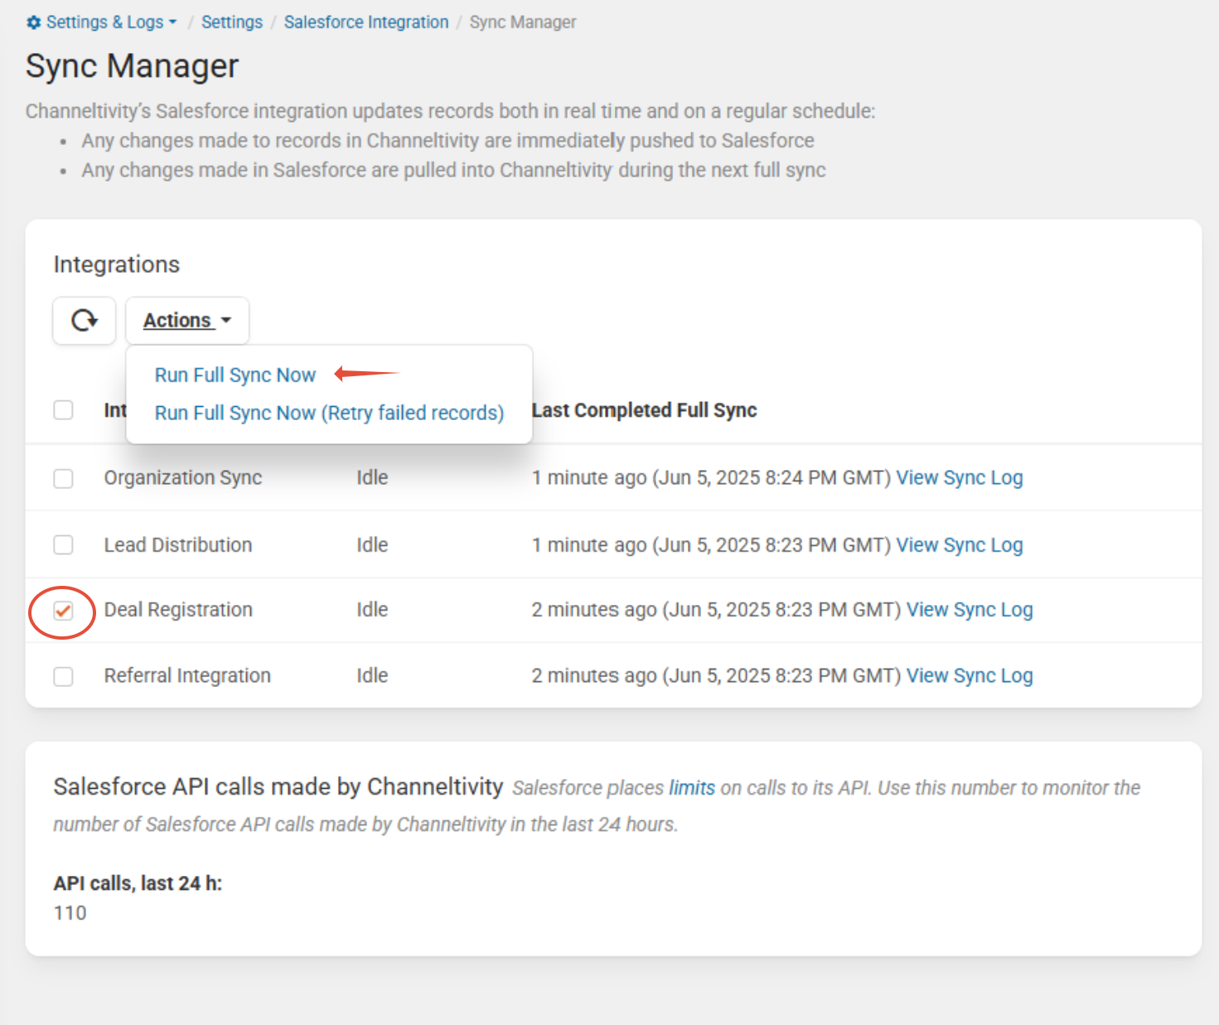Open the Actions dropdown
1219x1025 pixels.
pos(187,320)
